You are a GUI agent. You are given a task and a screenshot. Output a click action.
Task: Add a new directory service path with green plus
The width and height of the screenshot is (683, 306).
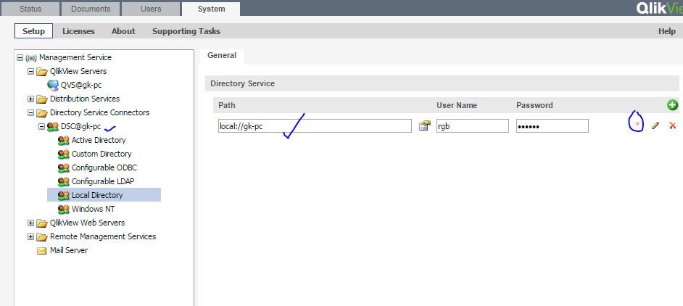[672, 105]
